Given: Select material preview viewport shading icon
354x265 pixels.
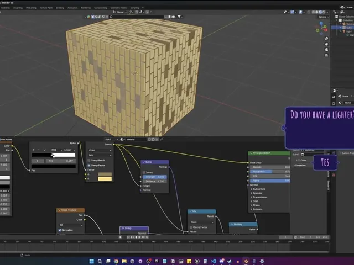Looking at the screenshot, I should 320,12.
